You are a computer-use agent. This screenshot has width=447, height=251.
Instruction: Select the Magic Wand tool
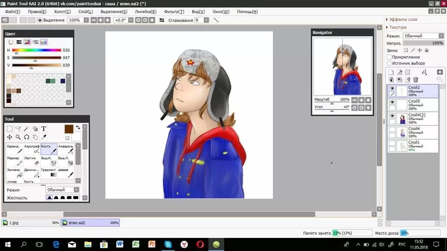tap(27, 129)
